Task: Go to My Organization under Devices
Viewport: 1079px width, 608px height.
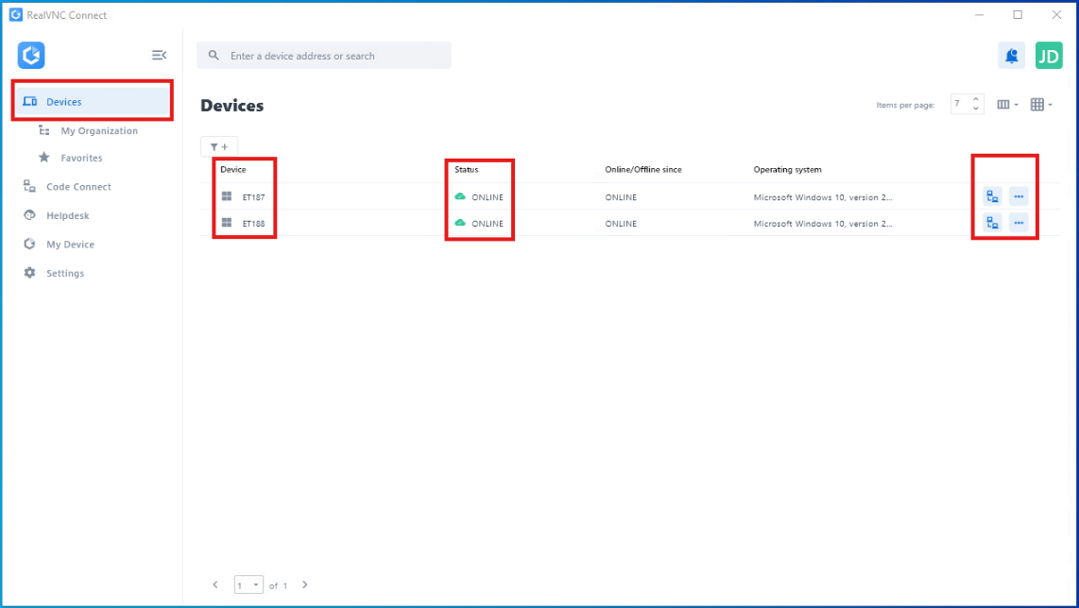Action: point(99,131)
